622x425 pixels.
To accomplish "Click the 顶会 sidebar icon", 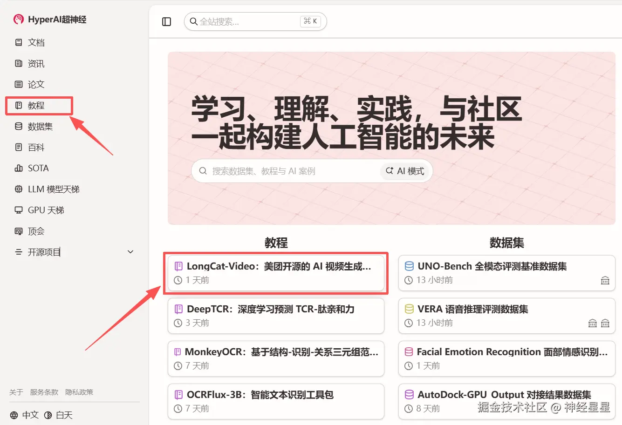I will click(x=19, y=231).
